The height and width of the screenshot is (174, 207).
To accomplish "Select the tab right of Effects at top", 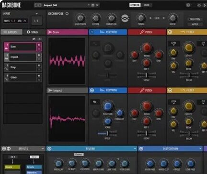I will pyautogui.click(x=147, y=5).
